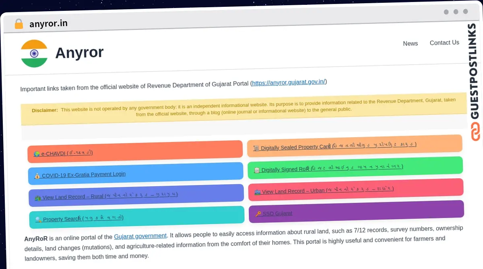The height and width of the screenshot is (269, 483).
Task: Click the last gray dot in browser frame
Action: [x=465, y=12]
